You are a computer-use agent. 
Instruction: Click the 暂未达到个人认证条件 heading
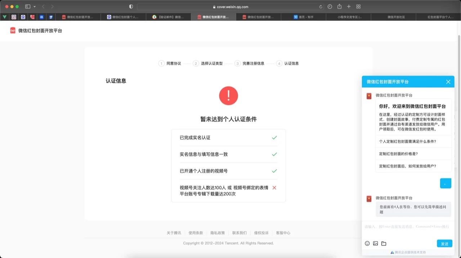coord(228,119)
